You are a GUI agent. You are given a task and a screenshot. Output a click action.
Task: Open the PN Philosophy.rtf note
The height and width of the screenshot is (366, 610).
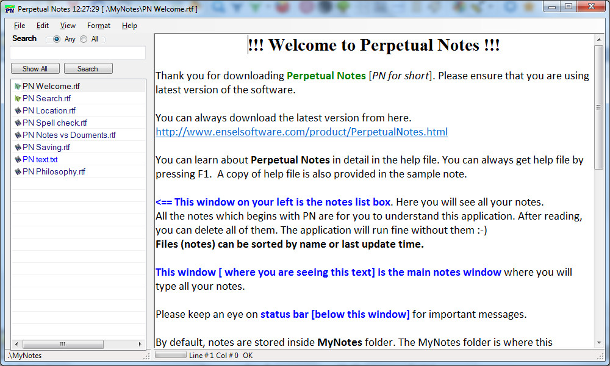coord(54,171)
